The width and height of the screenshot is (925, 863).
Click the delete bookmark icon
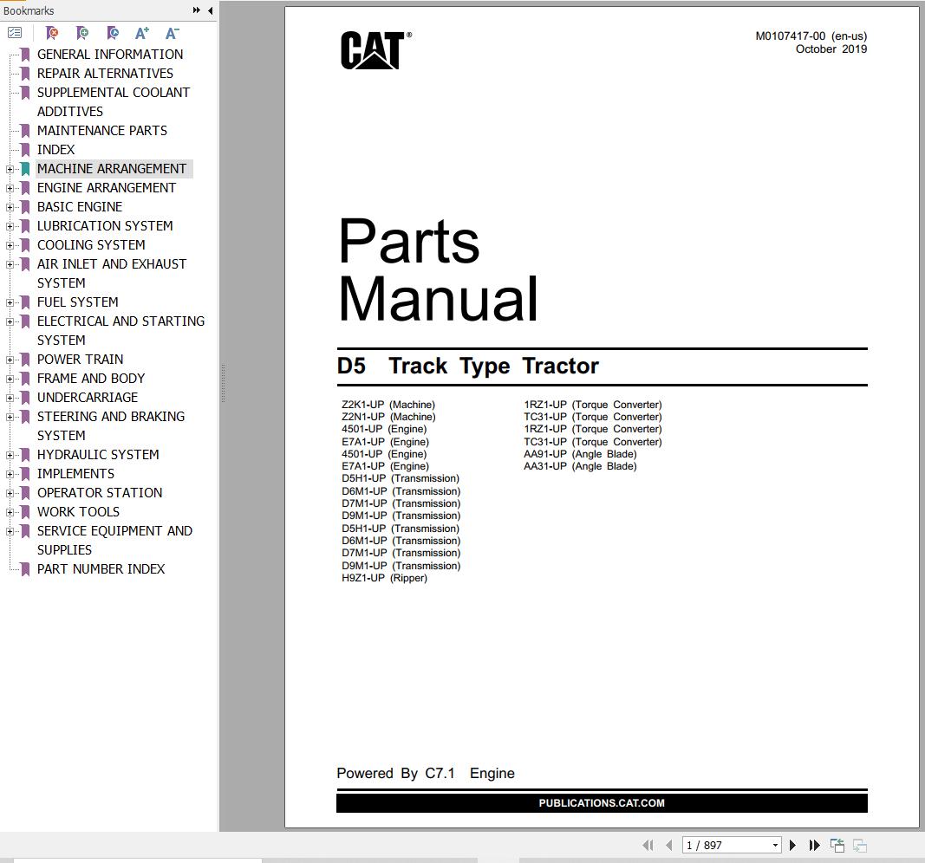(x=52, y=33)
